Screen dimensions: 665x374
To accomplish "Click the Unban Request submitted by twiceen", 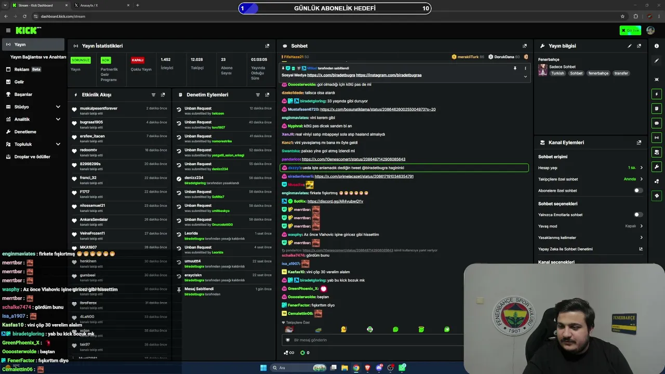I will pos(224,111).
